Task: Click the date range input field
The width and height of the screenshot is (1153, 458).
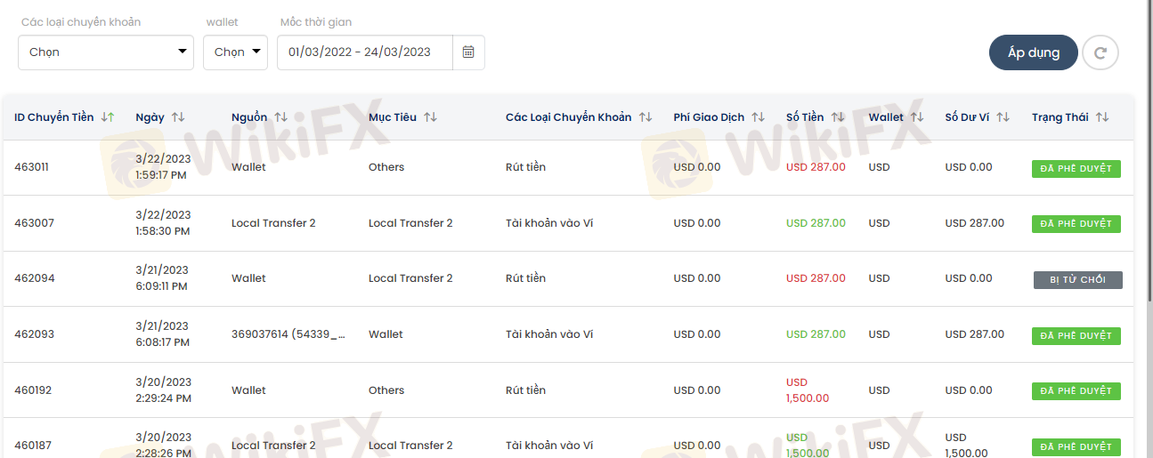Action: pyautogui.click(x=365, y=52)
